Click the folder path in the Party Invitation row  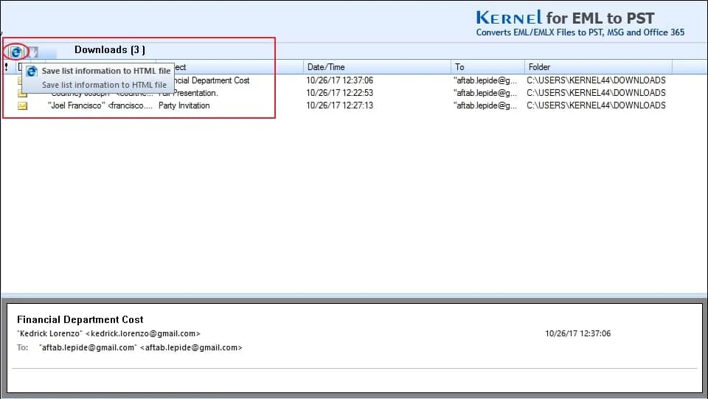pos(596,105)
